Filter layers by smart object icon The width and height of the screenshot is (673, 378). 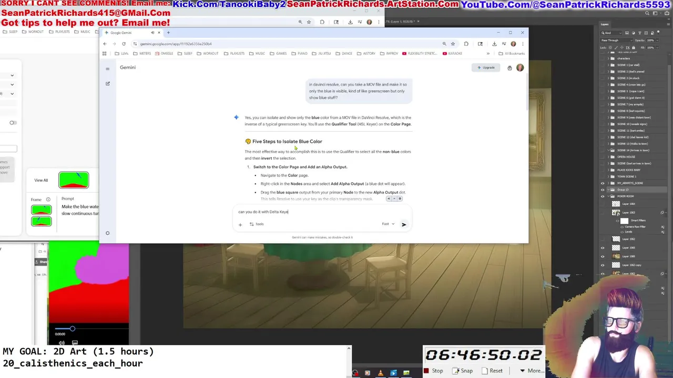[652, 33]
